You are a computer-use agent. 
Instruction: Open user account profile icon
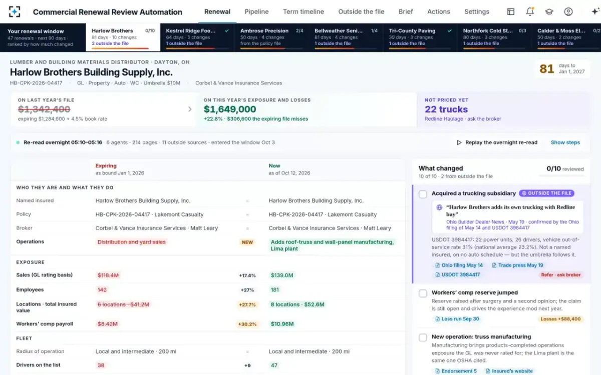(x=568, y=11)
